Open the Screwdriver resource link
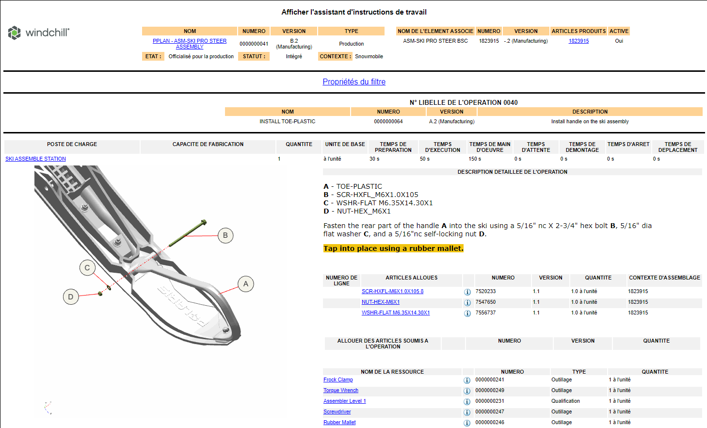This screenshot has height=428, width=707. pos(337,412)
